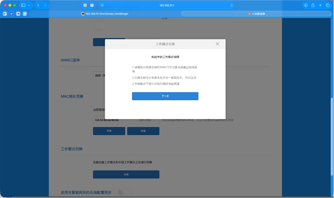Click the MAC地址克隆 section heading
The width and height of the screenshot is (334, 198).
(x=72, y=96)
